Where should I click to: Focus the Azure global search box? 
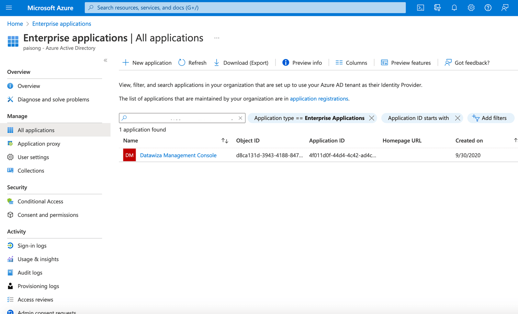coord(245,8)
